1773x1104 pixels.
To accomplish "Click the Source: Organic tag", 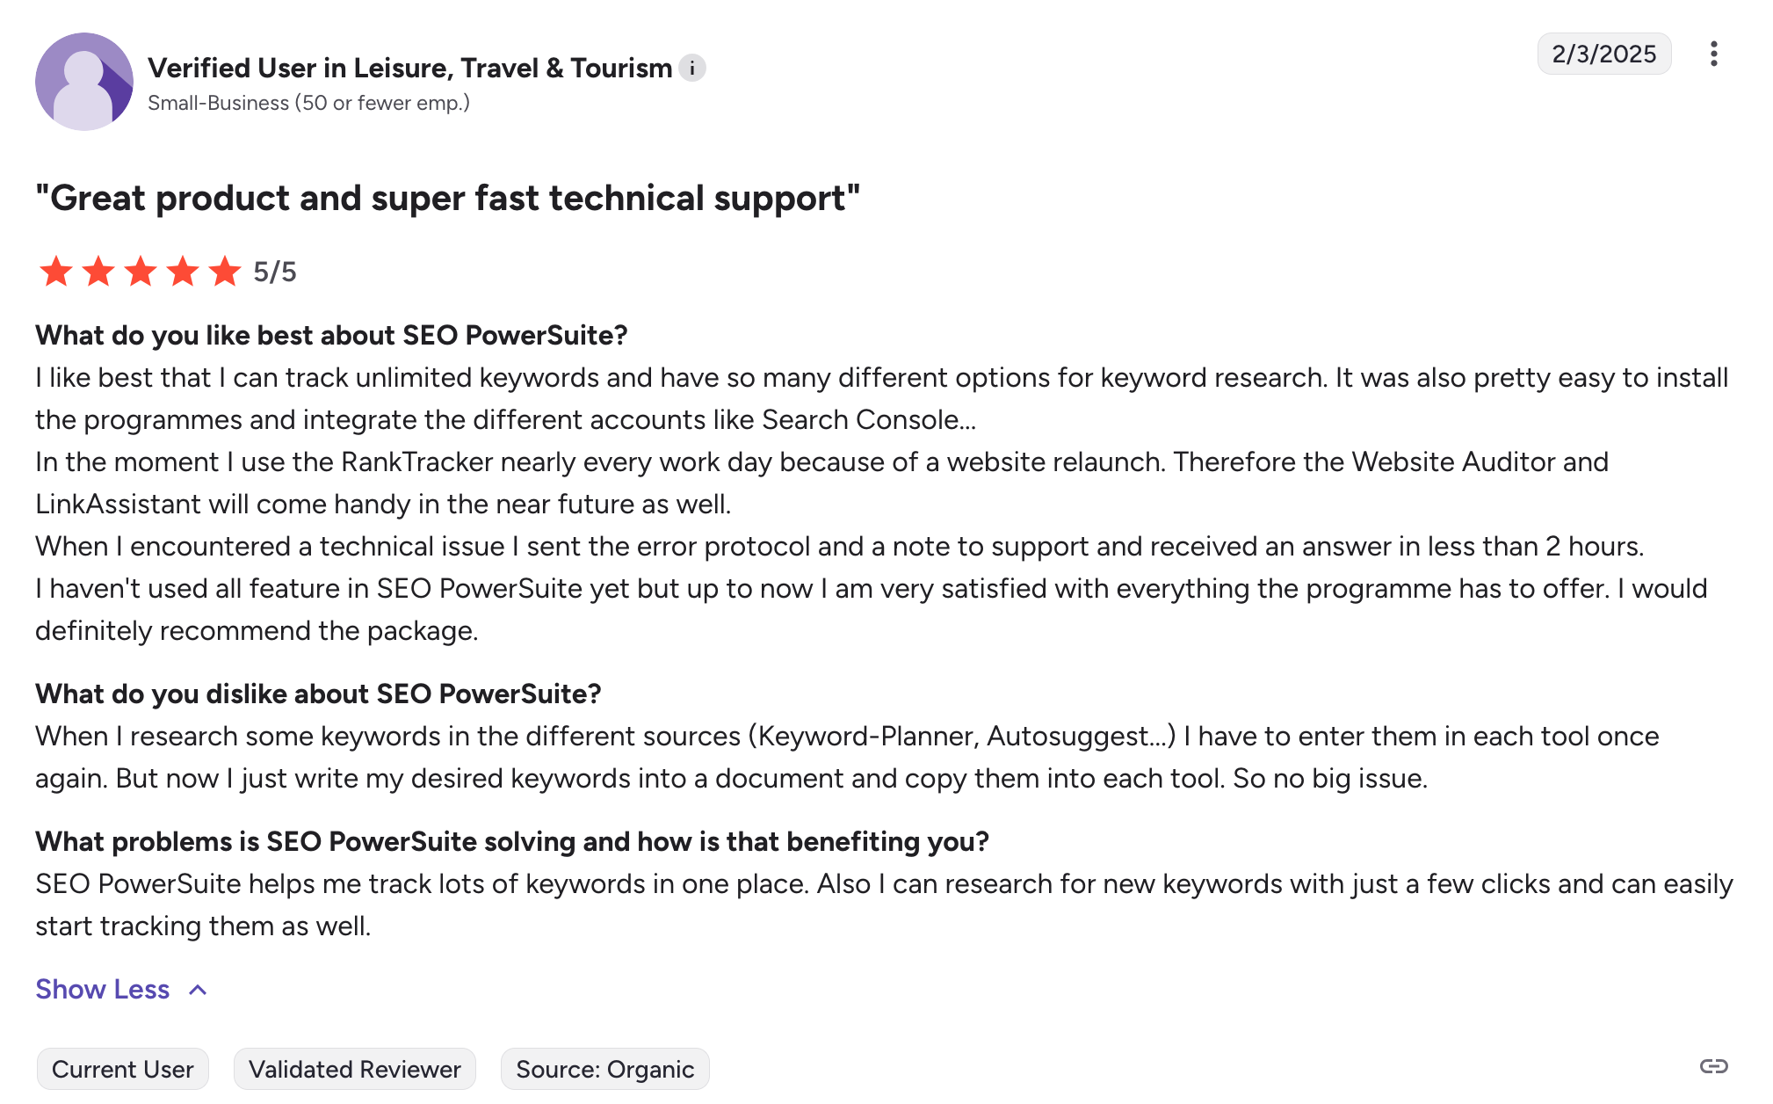I will [604, 1069].
